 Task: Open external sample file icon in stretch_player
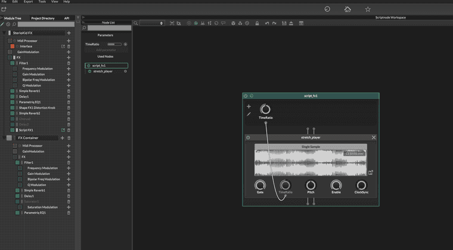click(371, 172)
